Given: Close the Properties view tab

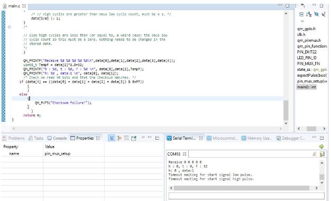Looking at the screenshot, I should tap(98, 138).
